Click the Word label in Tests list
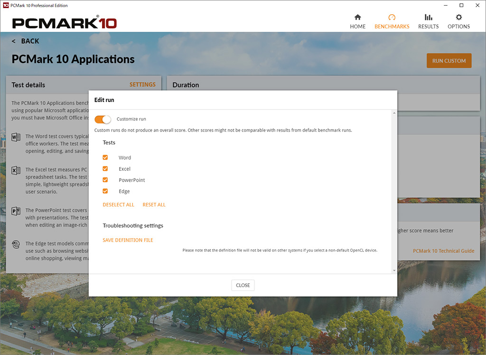This screenshot has width=486, height=355. [125, 158]
